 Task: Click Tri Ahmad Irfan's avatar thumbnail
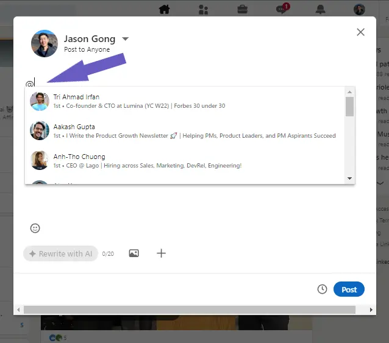click(40, 101)
